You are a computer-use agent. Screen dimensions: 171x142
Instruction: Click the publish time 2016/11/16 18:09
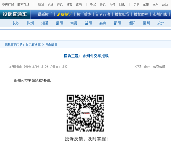[36, 66]
